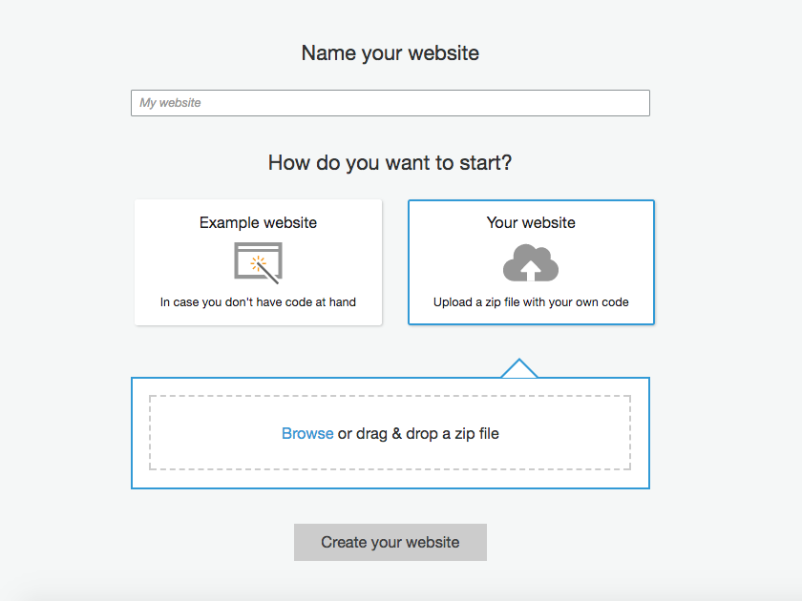The image size is (802, 601).
Task: Click the magic wand example website icon
Action: pyautogui.click(x=259, y=262)
